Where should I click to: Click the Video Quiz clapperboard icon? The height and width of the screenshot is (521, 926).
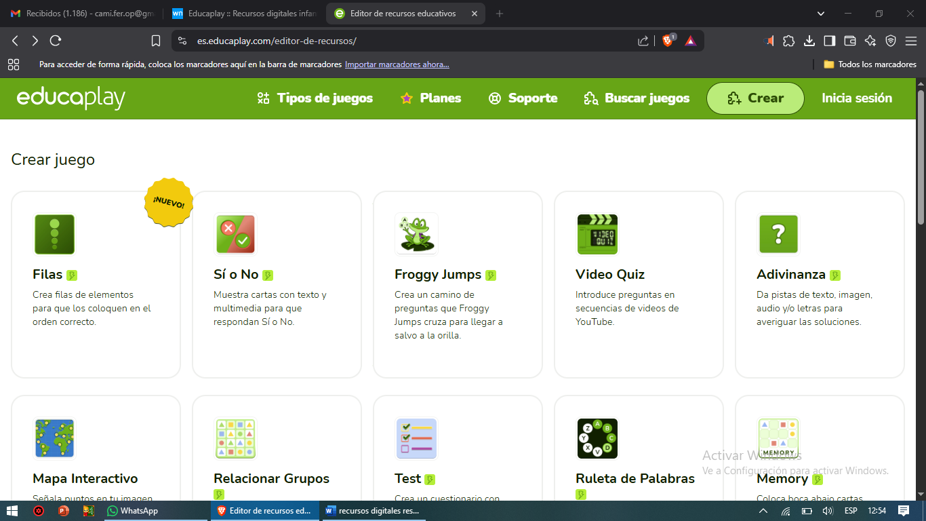[x=597, y=233]
